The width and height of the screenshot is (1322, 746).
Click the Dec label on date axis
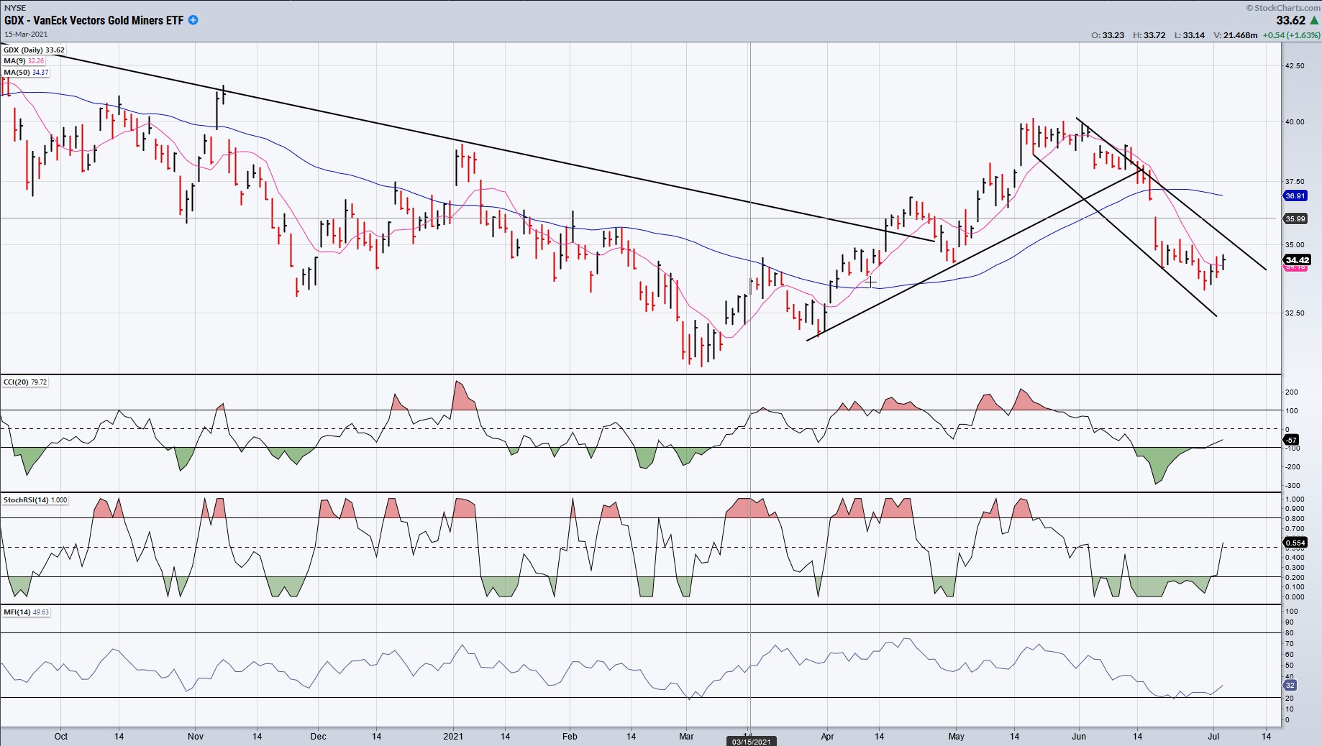[x=318, y=736]
